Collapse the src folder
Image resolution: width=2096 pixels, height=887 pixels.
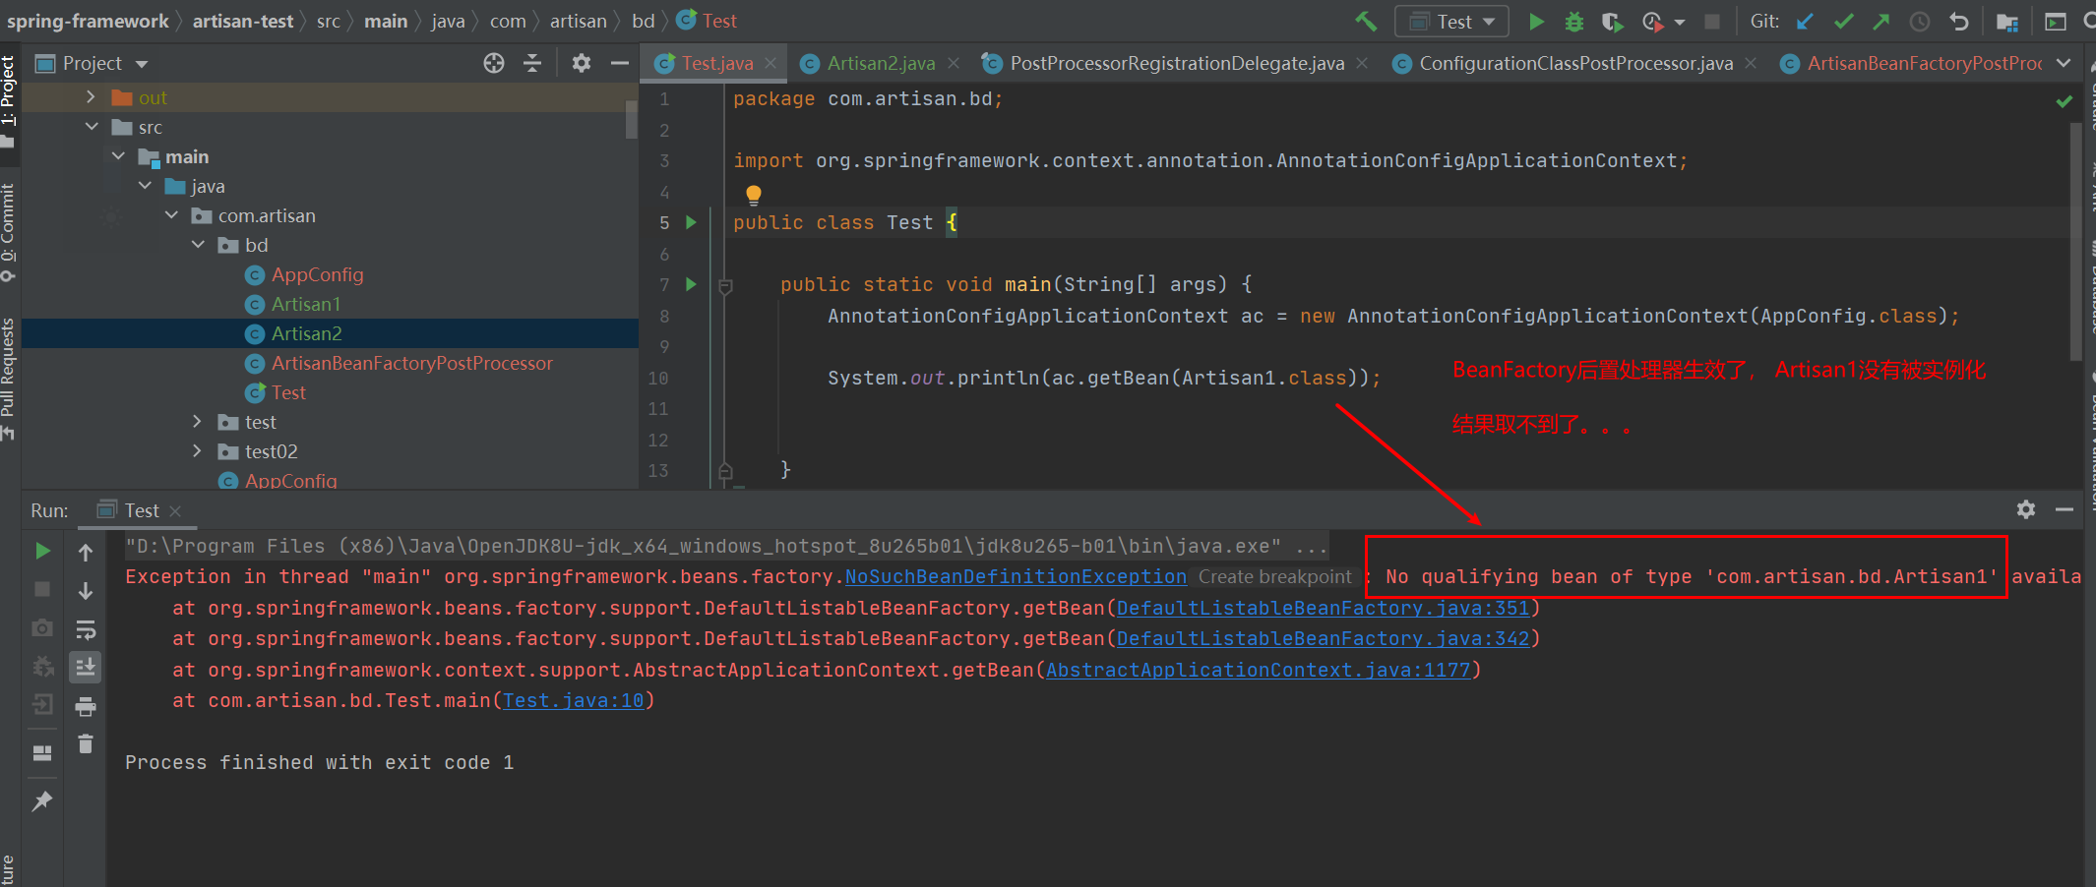pyautogui.click(x=92, y=126)
